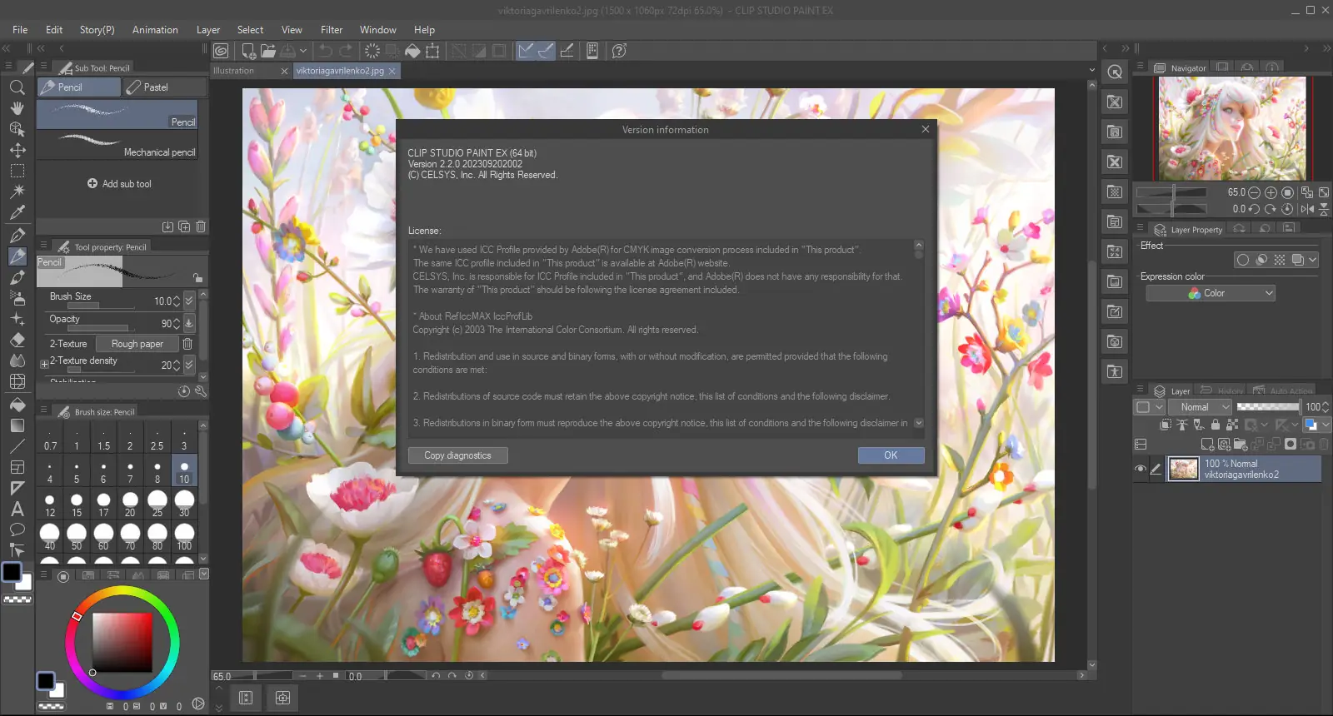Redo the last action
Screen dimensions: 1333x716
(x=346, y=51)
